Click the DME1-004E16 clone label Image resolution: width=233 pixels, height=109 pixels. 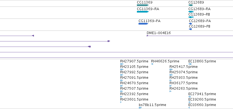point(159,33)
